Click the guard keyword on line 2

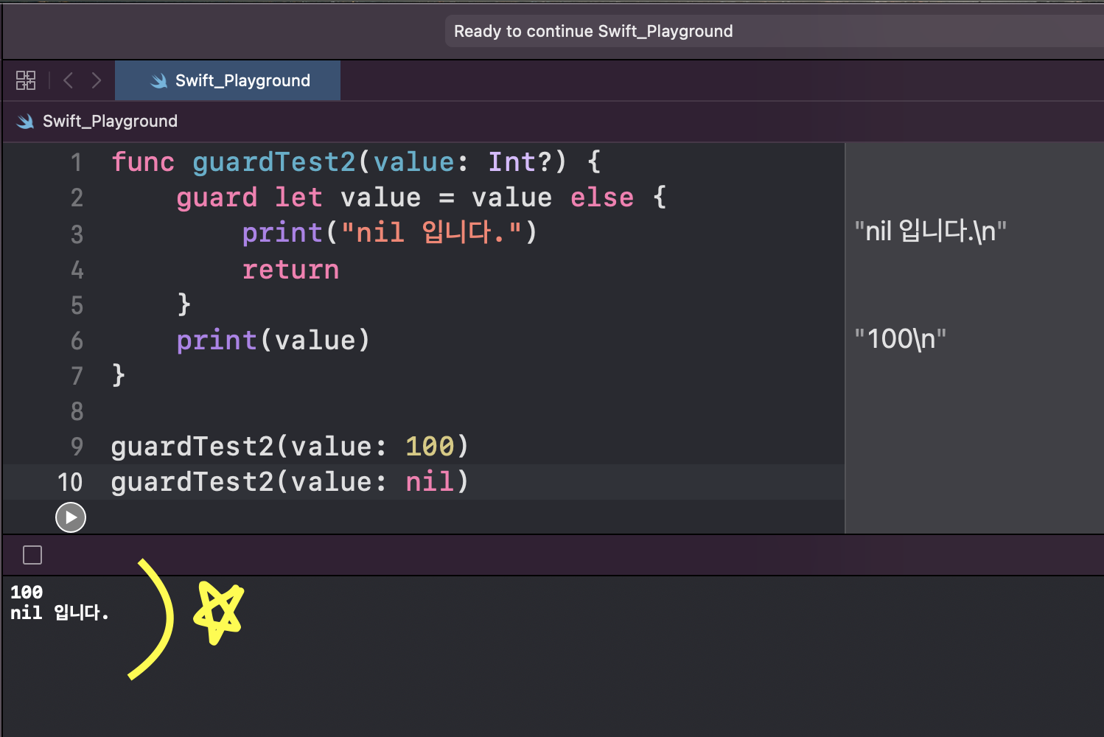pyautogui.click(x=216, y=197)
